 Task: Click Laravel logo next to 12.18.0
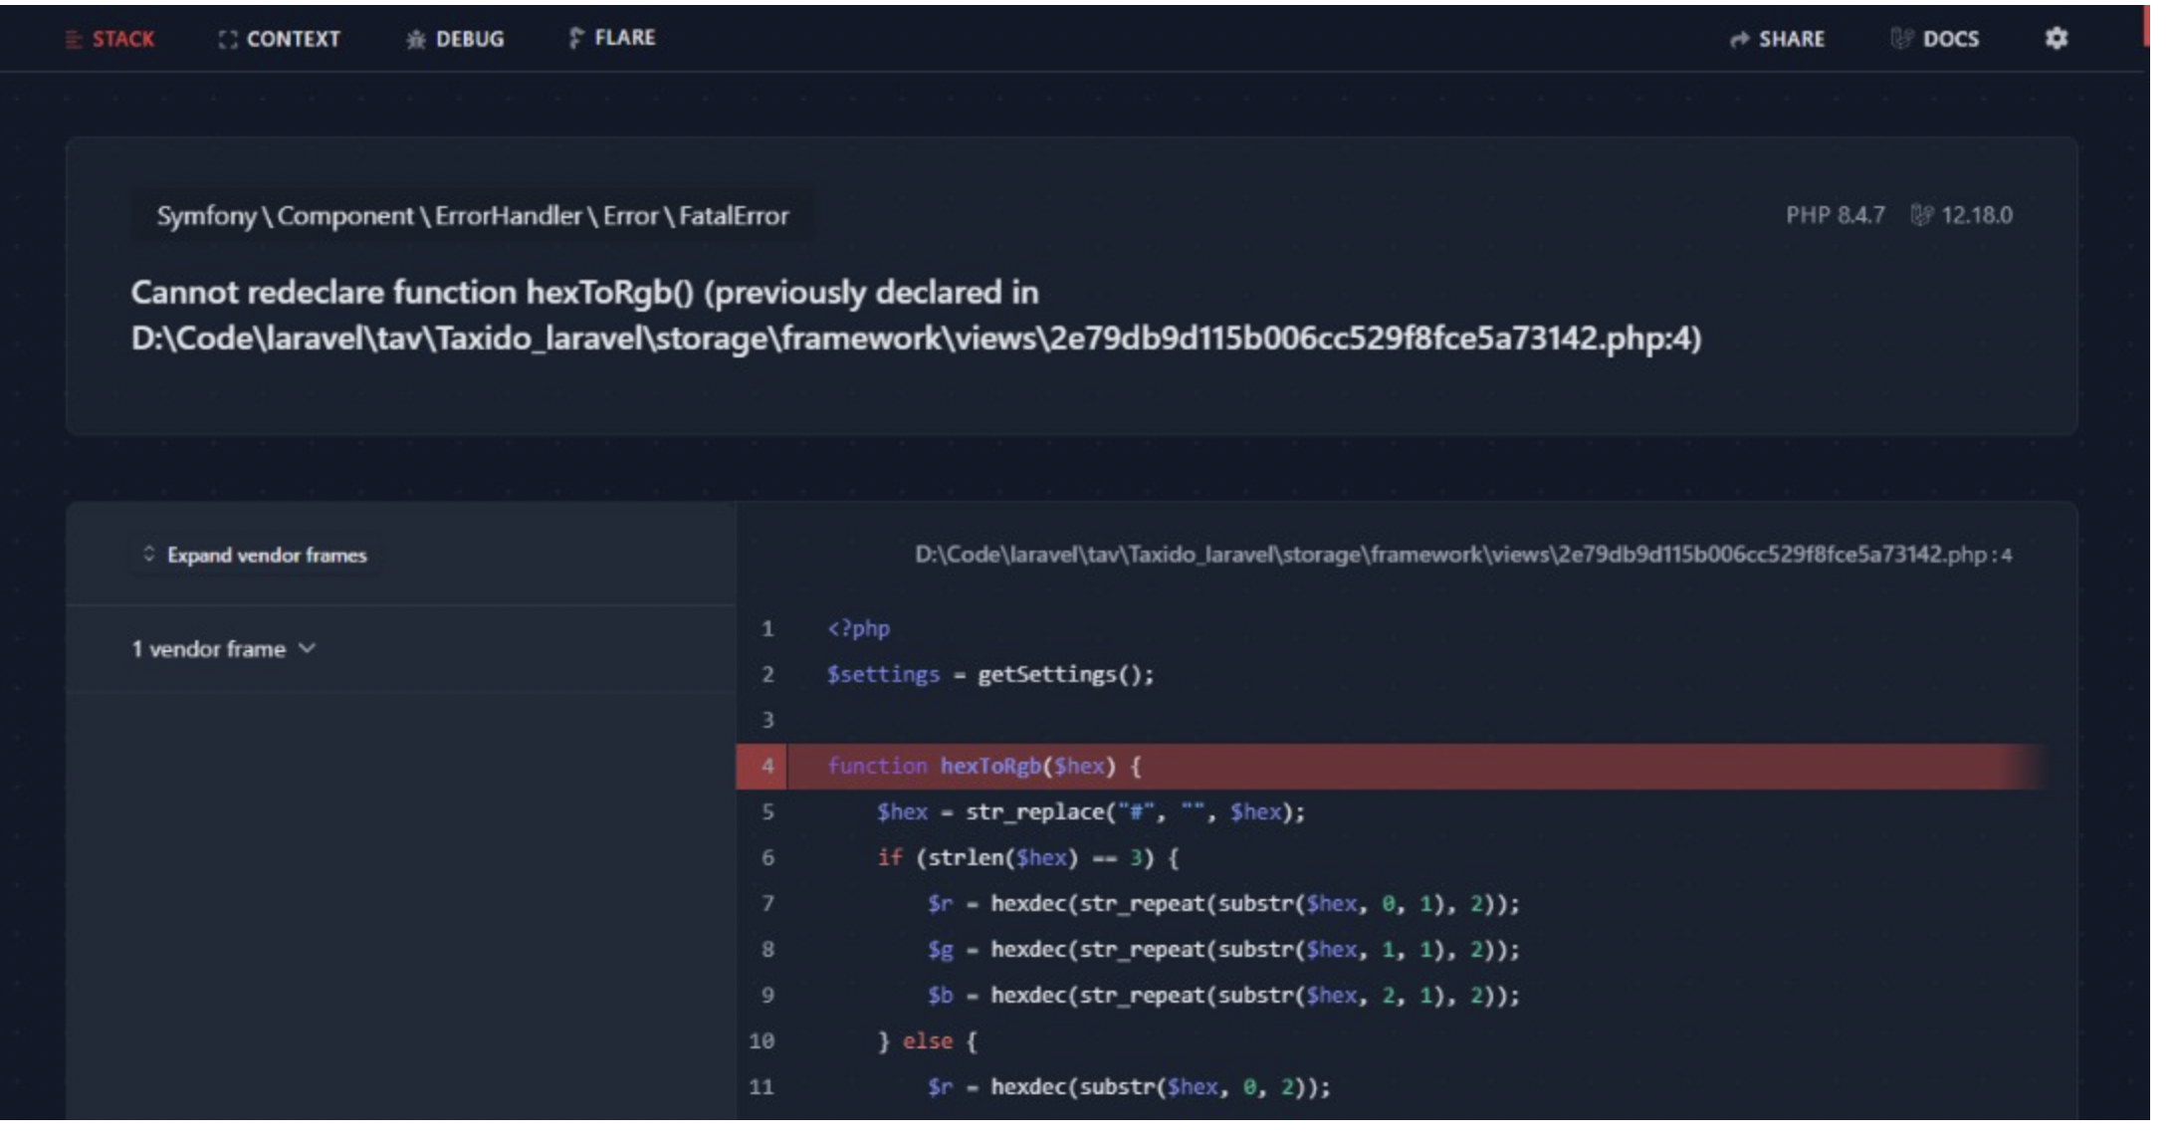[x=1921, y=215]
